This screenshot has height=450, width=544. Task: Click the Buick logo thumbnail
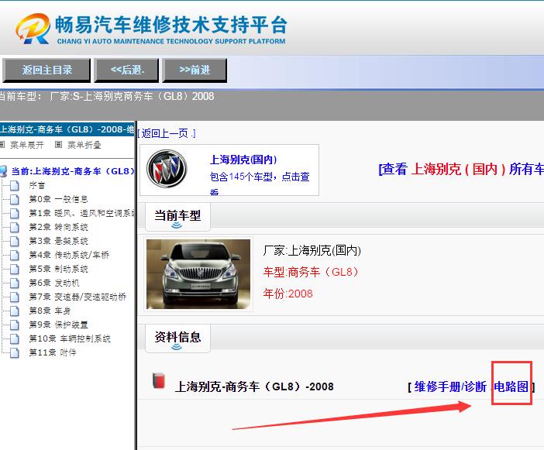coord(167,169)
